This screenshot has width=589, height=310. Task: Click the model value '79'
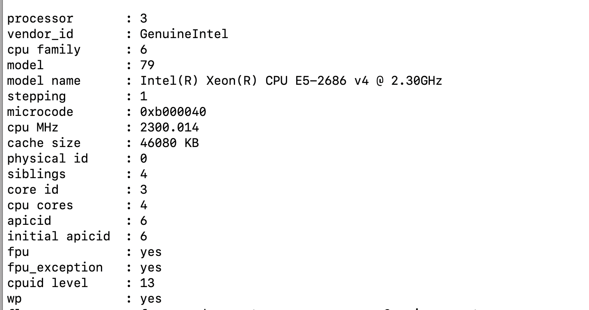[147, 65]
